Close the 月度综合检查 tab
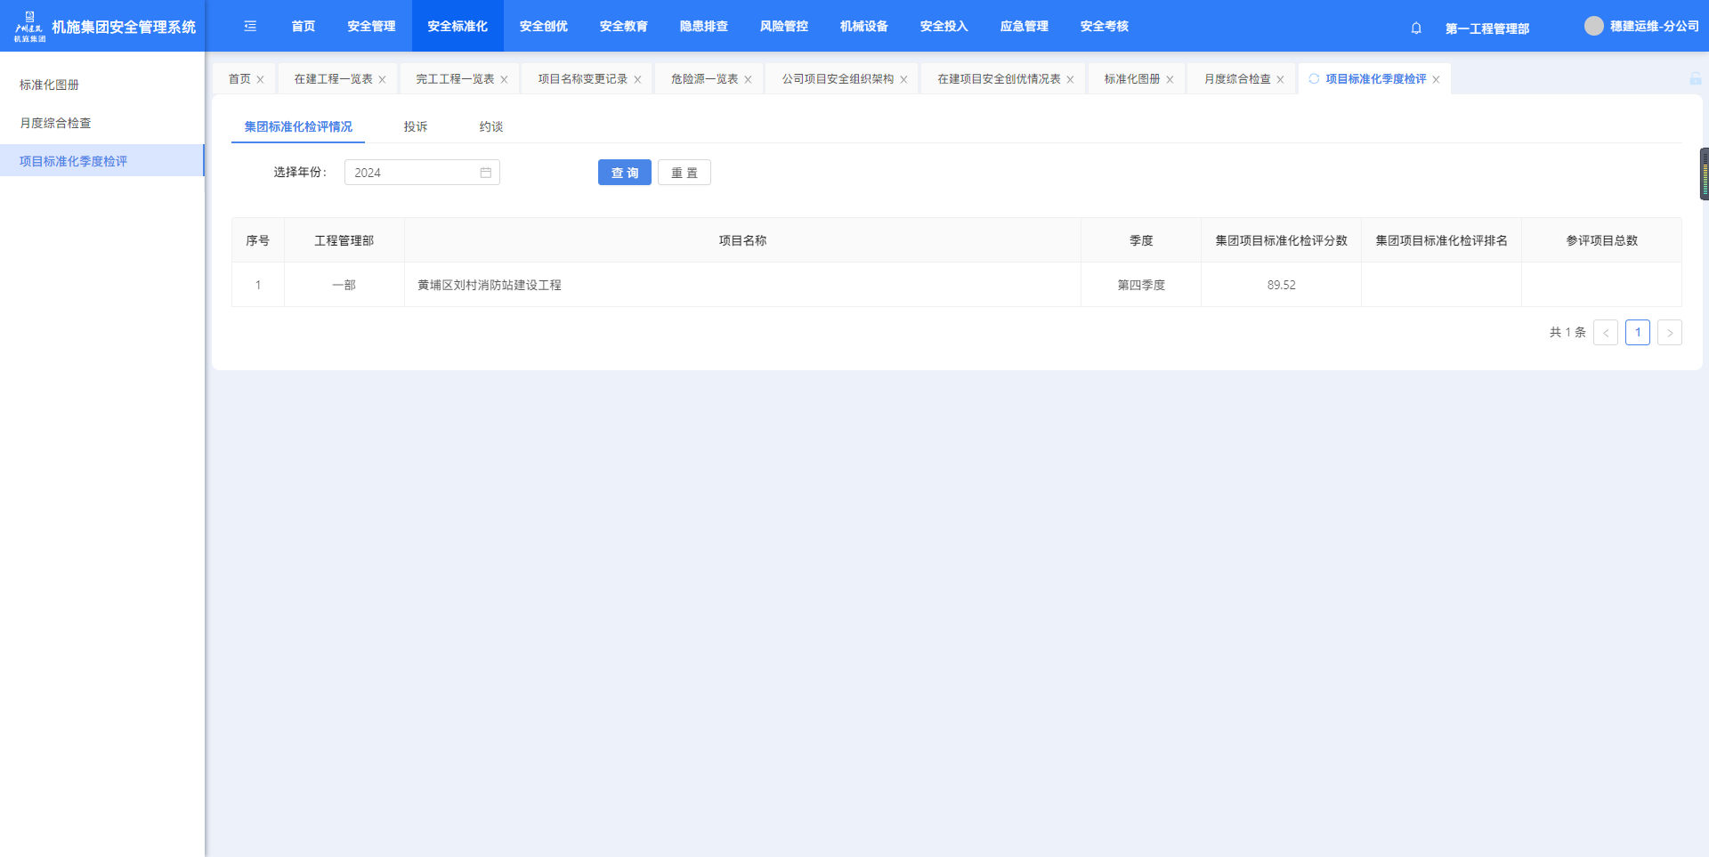 (x=1280, y=80)
